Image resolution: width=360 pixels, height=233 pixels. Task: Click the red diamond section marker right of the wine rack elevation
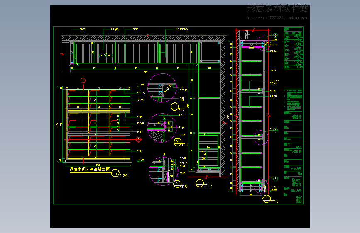[138, 139]
